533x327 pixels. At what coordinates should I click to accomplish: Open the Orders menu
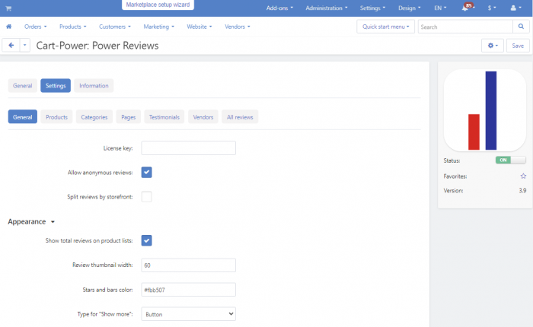click(x=35, y=27)
